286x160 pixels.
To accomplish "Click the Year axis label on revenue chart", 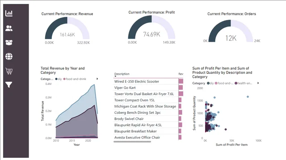I will pyautogui.click(x=76, y=144).
